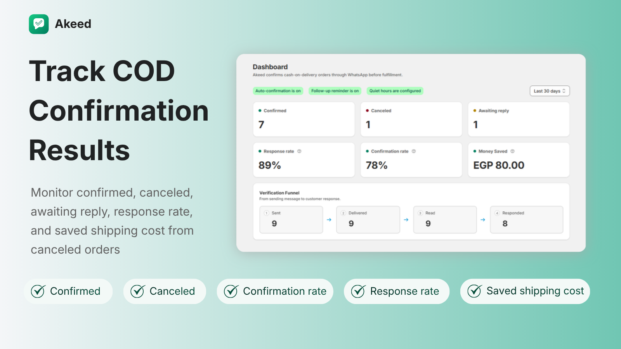Click the arrow between Sent and Delivered

click(x=329, y=219)
